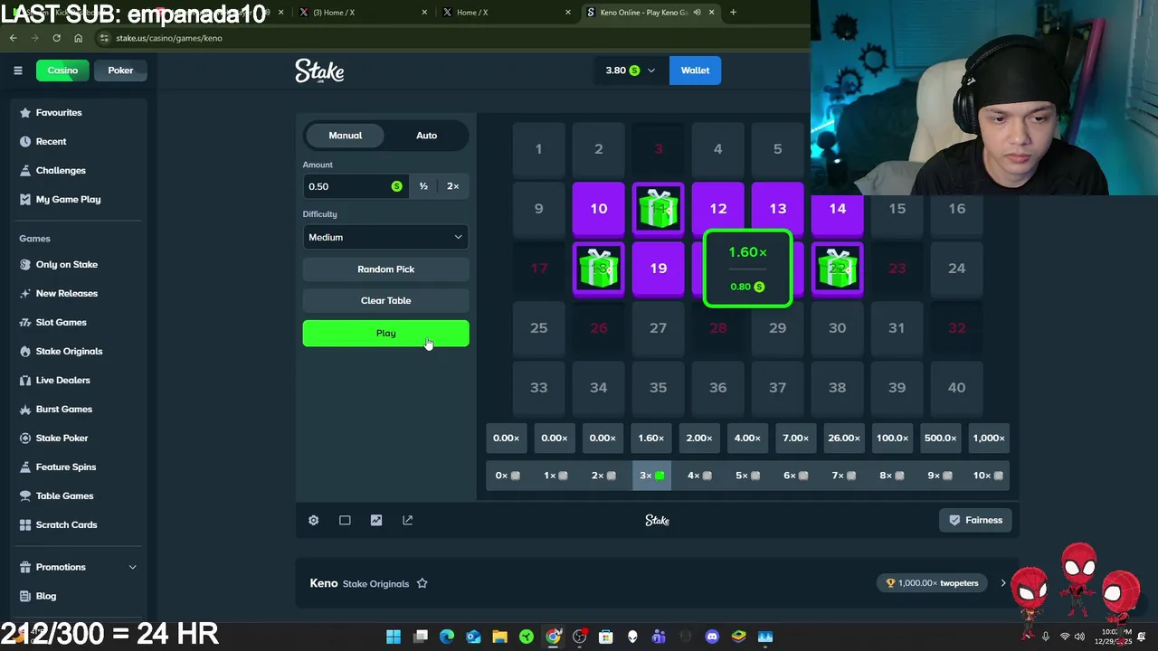Image resolution: width=1158 pixels, height=651 pixels.
Task: Deselect Keno tile 19
Action: (x=659, y=269)
